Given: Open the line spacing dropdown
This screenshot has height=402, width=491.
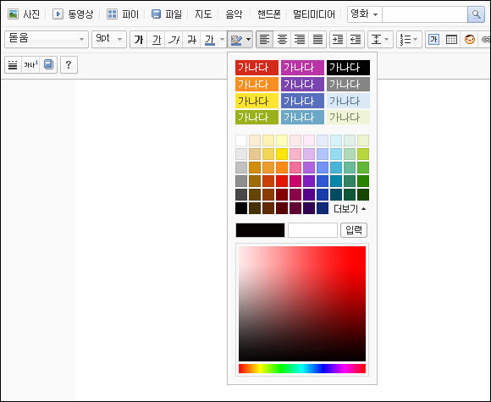Looking at the screenshot, I should click(x=380, y=40).
